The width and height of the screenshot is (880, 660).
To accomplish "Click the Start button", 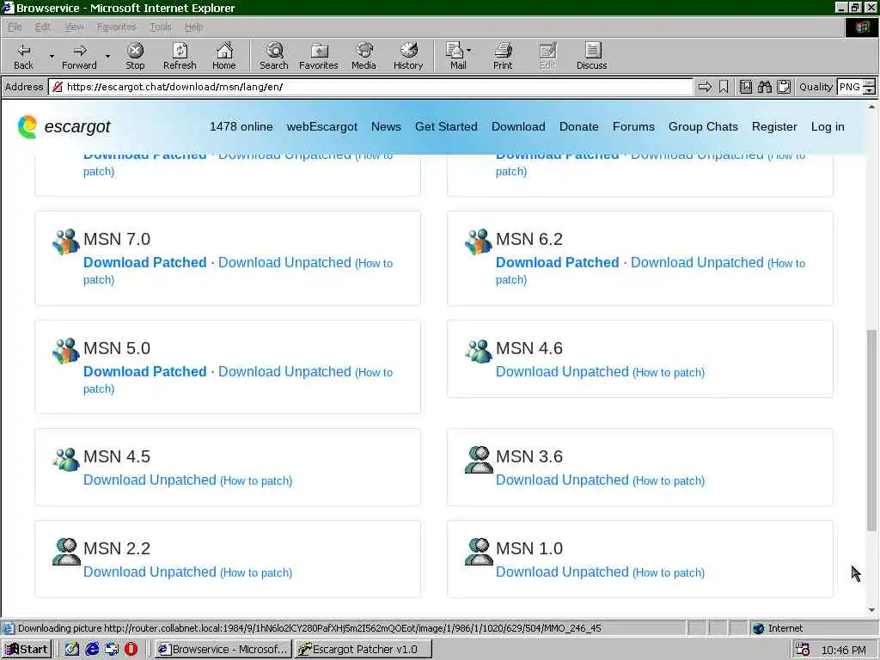I will 27,650.
